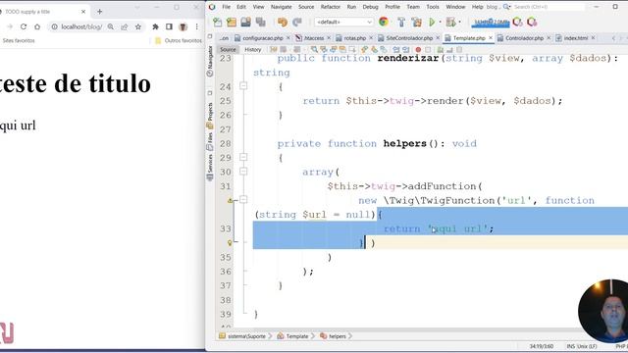Click the New File icon in NetBeans toolbar

[218, 22]
